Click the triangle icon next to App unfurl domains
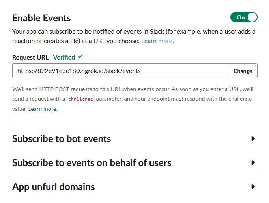The height and width of the screenshot is (203, 269). [x=253, y=187]
